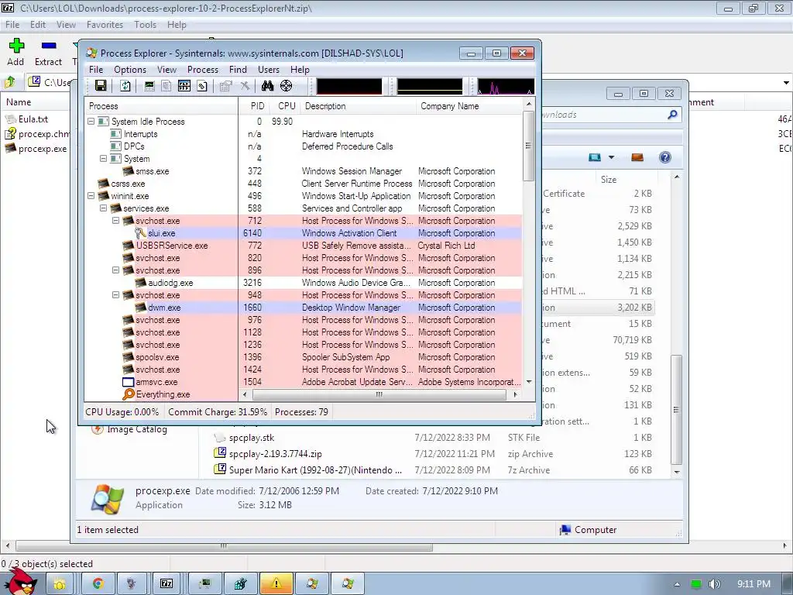Collapse the svchost.exe PID 948 node
The width and height of the screenshot is (793, 595).
(x=116, y=295)
